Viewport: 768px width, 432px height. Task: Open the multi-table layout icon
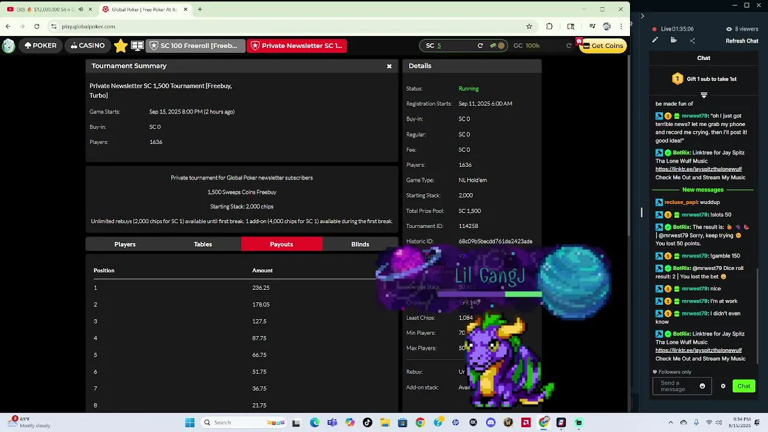click(137, 46)
